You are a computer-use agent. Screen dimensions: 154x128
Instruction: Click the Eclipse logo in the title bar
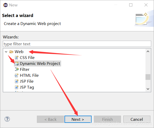coord(5,5)
